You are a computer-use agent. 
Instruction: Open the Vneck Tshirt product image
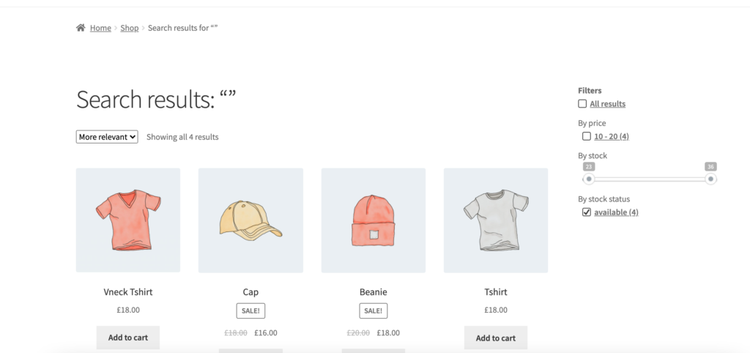(x=128, y=220)
